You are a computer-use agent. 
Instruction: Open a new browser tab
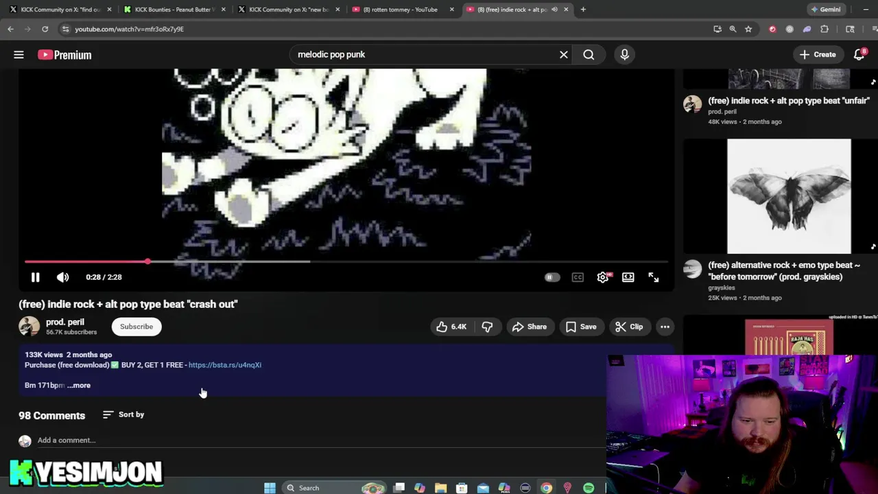point(583,10)
